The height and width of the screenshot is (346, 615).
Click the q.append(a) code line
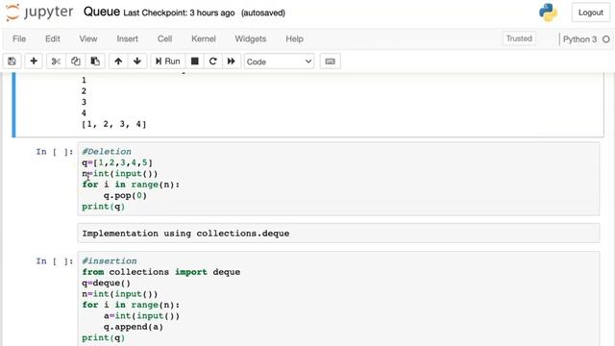pos(134,327)
